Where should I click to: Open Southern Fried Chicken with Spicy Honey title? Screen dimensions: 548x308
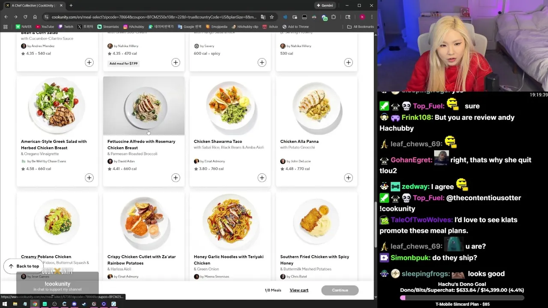[315, 260]
